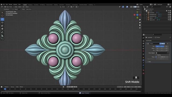
Task: Disable render for Sphere.001 camera icon
Action: (x=170, y=20)
